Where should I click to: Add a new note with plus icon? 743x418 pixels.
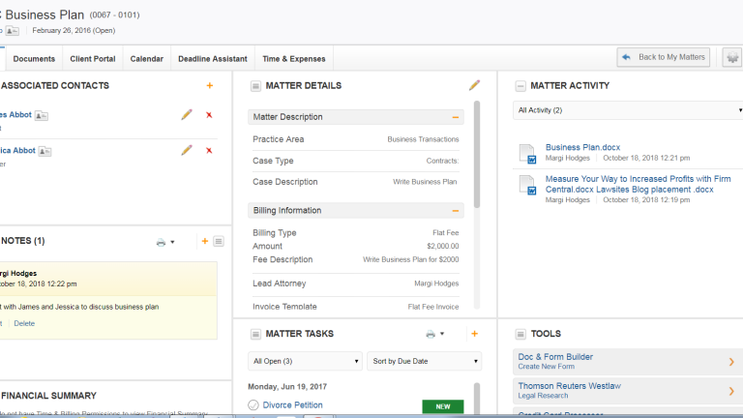[204, 241]
